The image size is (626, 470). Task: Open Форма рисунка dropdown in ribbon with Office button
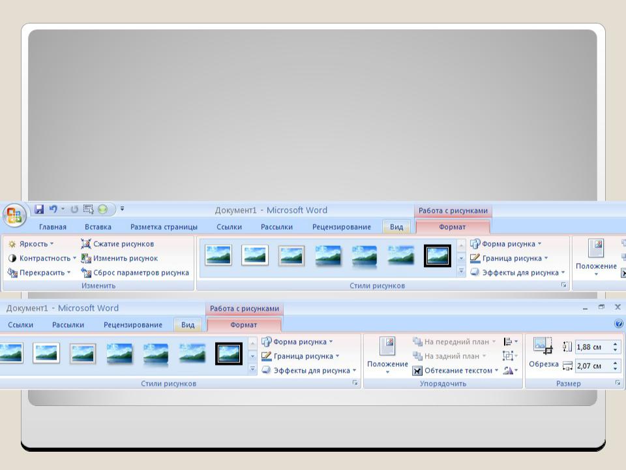539,243
